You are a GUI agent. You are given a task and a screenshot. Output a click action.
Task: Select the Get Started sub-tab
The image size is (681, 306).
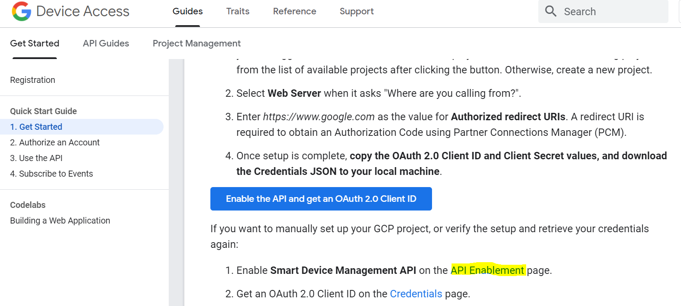[x=35, y=43]
